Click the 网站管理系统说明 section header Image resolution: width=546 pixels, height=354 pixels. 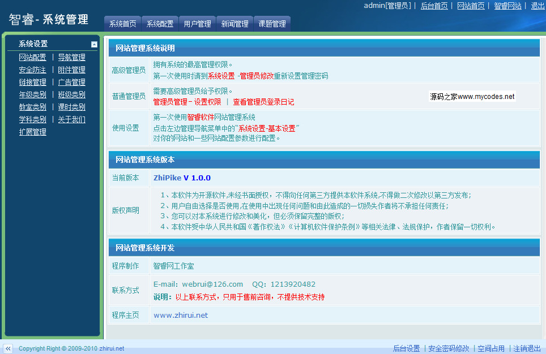click(324, 48)
